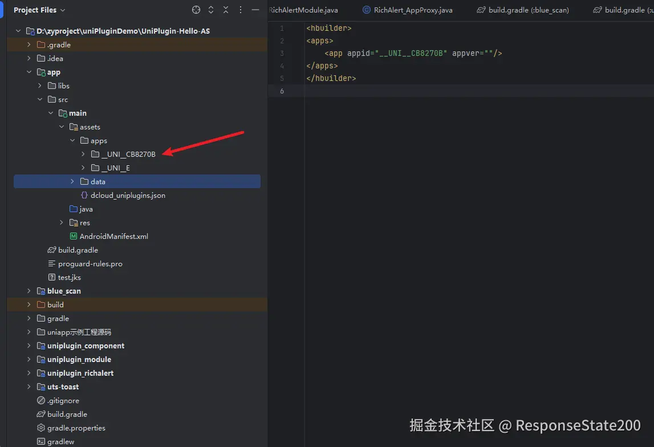Hide the Project tool window with minimize icon
Viewport: 654px width, 447px height.
255,10
